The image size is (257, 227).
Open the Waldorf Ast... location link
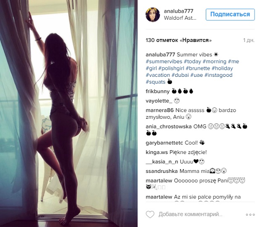(x=180, y=18)
